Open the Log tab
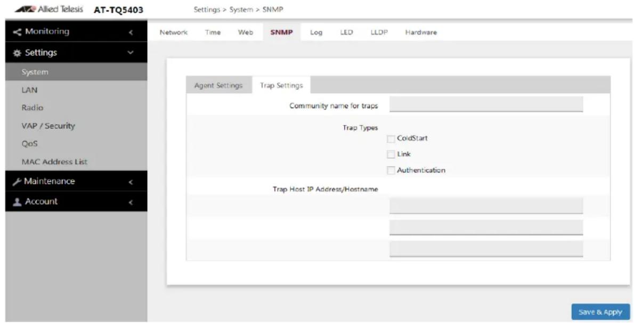Viewport: 634px width, 323px height. coord(316,32)
